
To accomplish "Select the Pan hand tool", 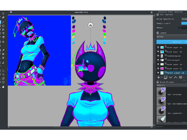I will point(3,87).
